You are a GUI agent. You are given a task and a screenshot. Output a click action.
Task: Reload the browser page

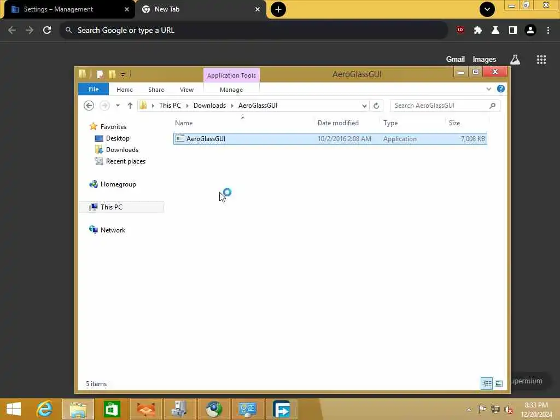tap(47, 31)
